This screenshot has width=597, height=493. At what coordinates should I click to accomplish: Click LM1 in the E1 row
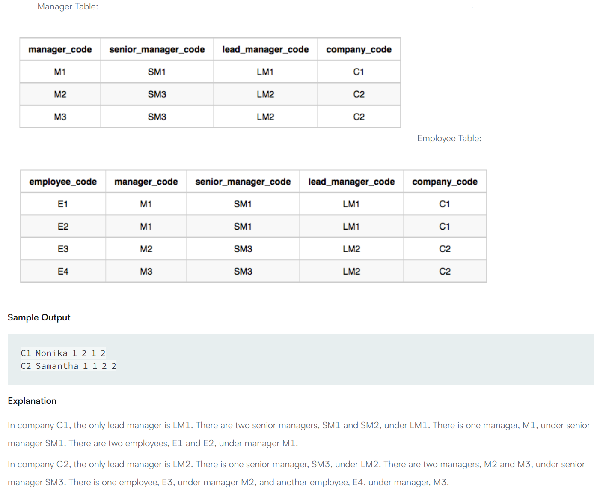(x=351, y=204)
